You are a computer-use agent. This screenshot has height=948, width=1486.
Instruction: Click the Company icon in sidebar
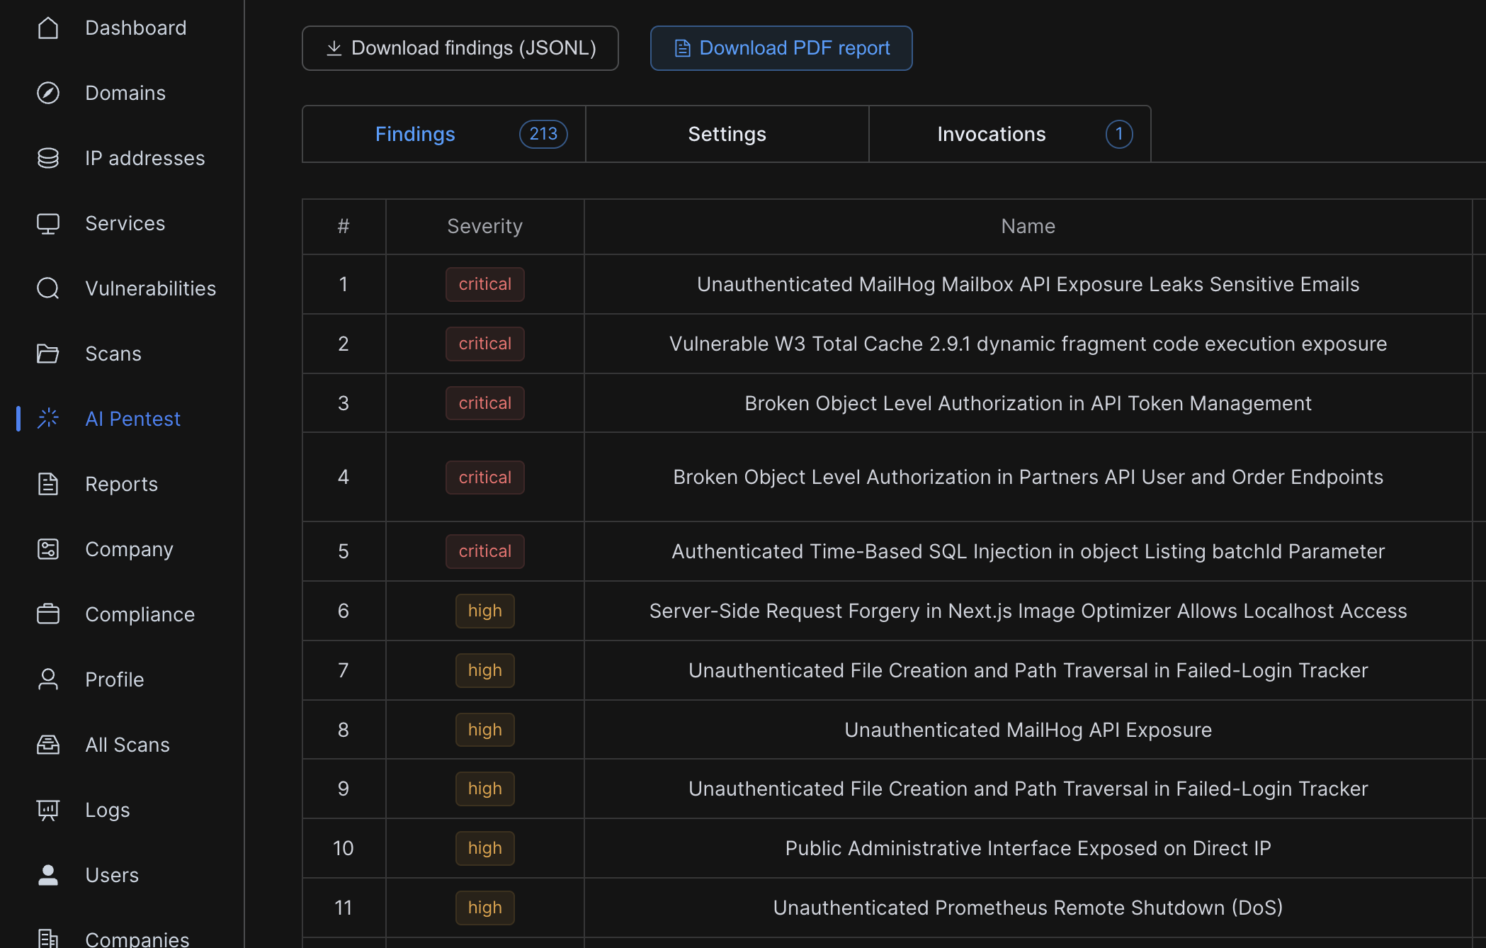click(48, 549)
